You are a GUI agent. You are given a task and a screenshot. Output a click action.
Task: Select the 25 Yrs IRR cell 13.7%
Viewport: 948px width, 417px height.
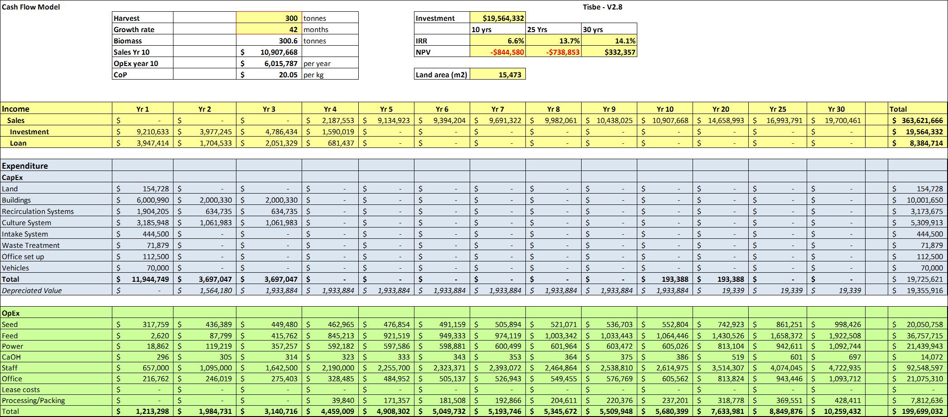click(553, 40)
